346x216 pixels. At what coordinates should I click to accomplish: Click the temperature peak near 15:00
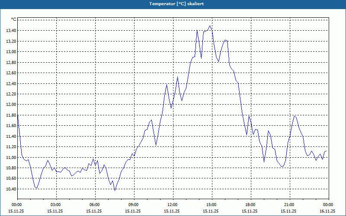210,26
